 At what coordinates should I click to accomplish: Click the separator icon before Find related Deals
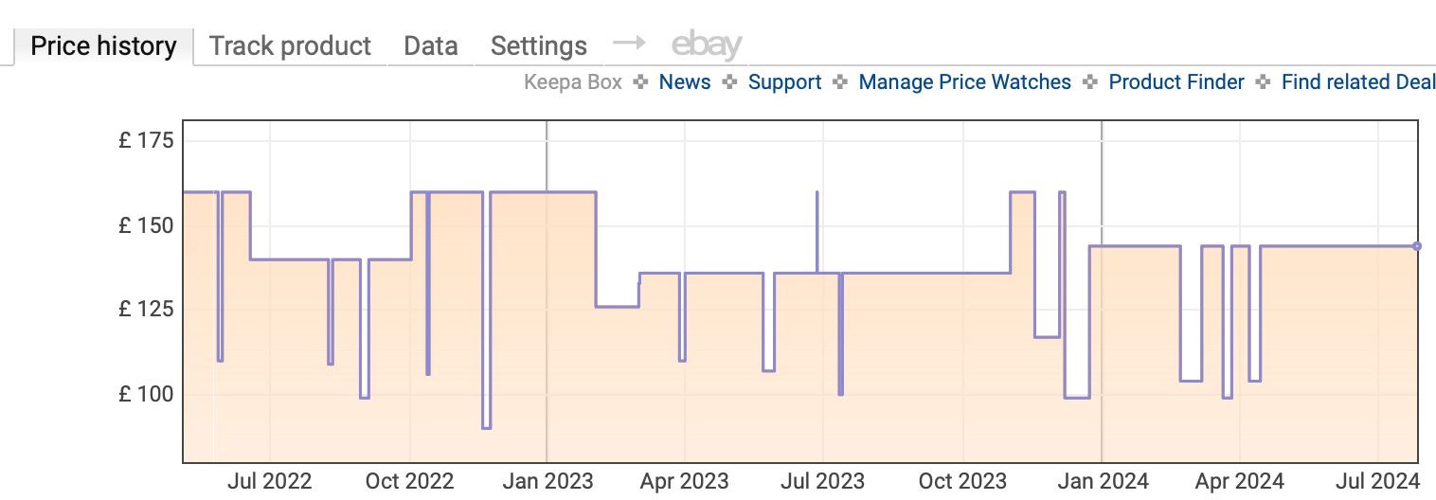tap(1263, 82)
